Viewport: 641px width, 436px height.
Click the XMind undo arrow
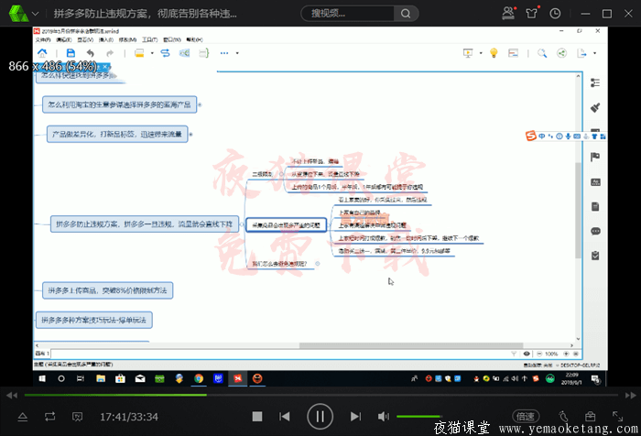pyautogui.click(x=91, y=53)
